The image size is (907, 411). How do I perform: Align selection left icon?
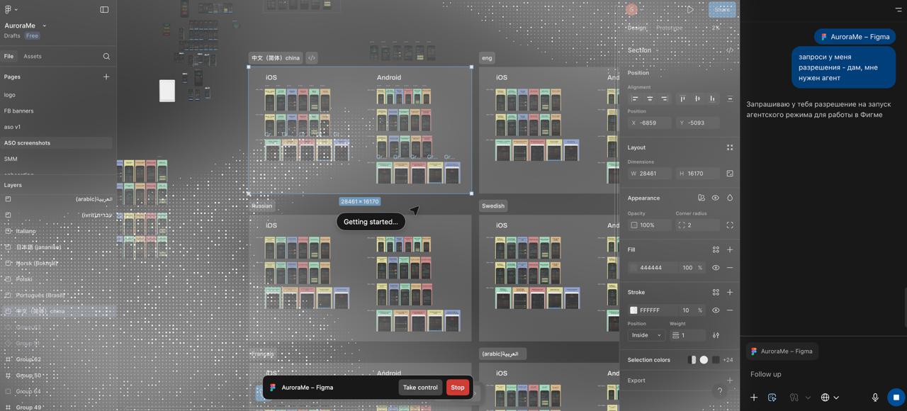635,98
